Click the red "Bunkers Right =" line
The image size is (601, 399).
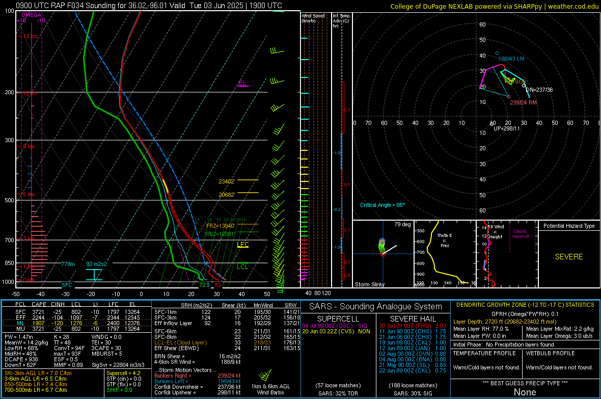tap(198, 376)
